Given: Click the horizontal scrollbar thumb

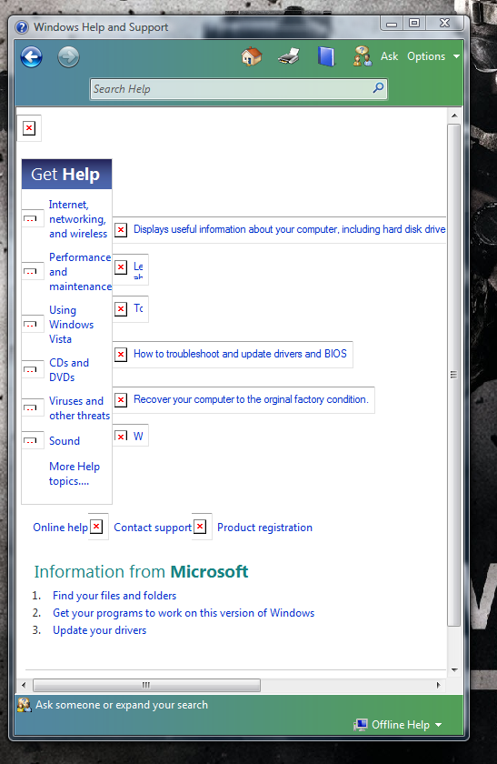Looking at the screenshot, I should coord(146,685).
